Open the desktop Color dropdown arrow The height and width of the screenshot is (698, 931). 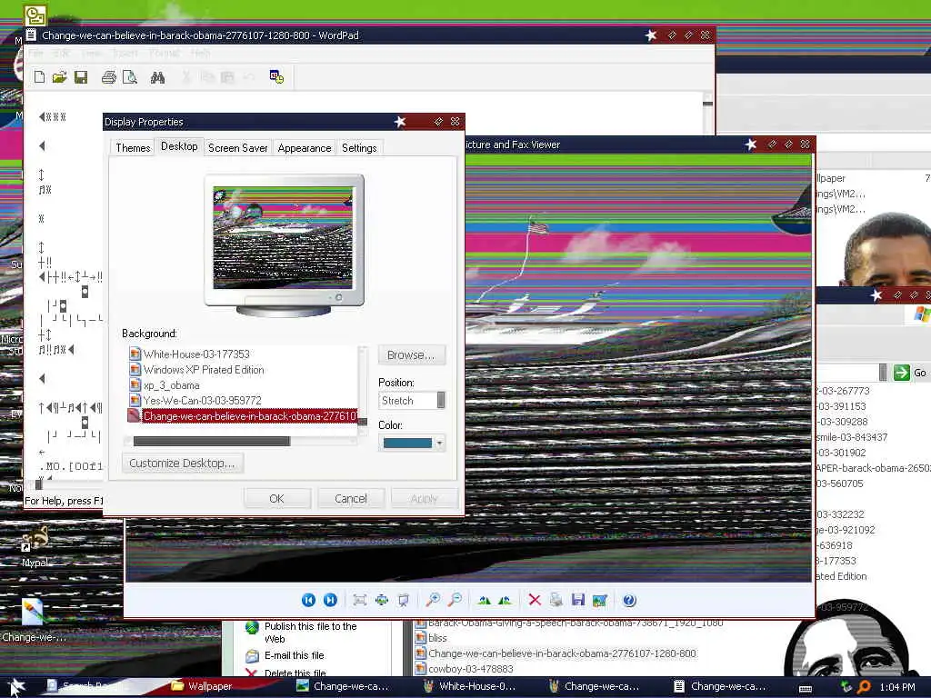pos(439,443)
